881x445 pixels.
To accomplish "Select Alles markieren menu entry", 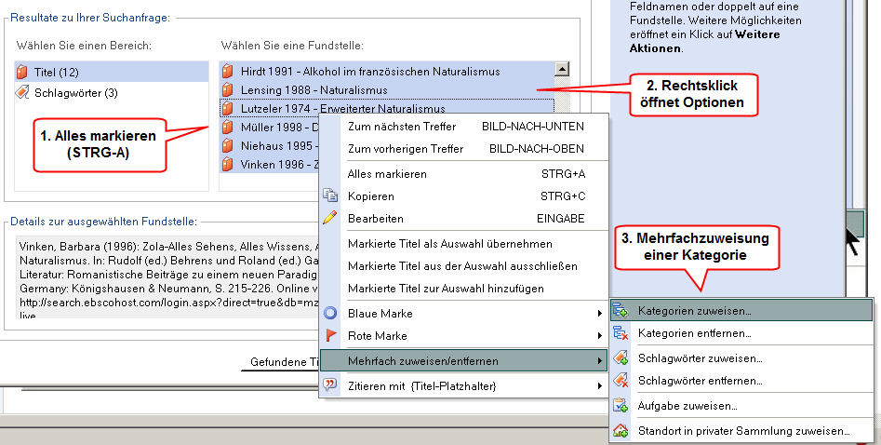I will point(464,174).
